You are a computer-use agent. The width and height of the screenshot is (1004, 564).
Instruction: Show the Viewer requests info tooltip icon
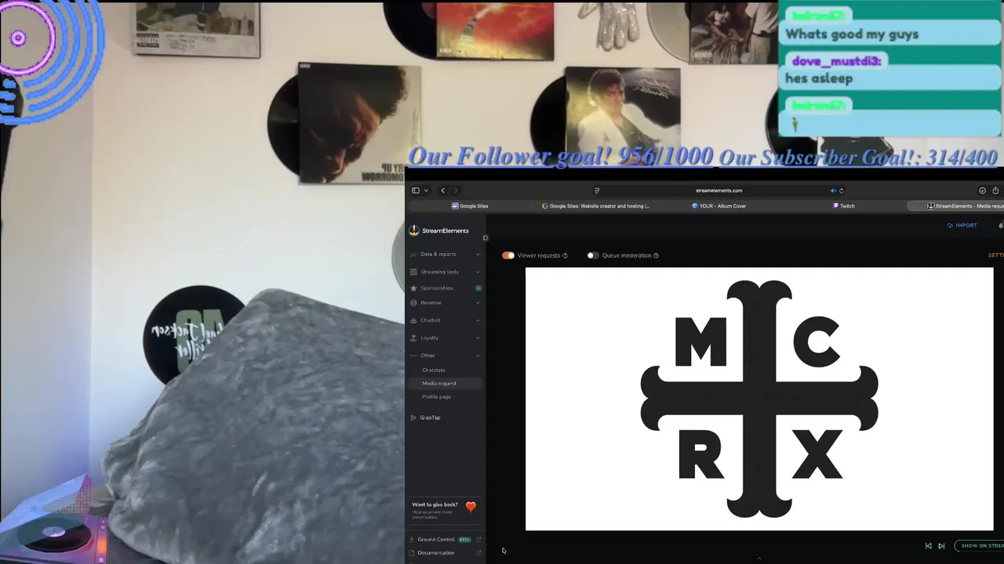click(x=565, y=255)
